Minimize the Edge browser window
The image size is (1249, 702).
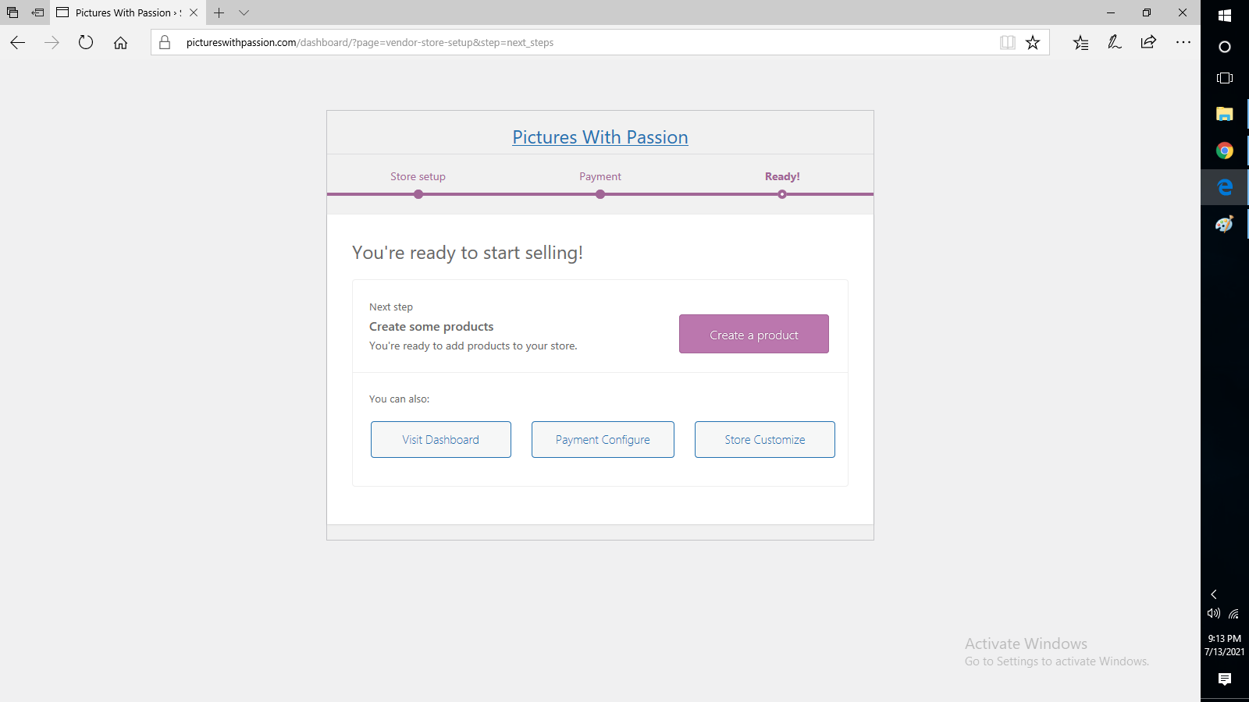pos(1111,12)
